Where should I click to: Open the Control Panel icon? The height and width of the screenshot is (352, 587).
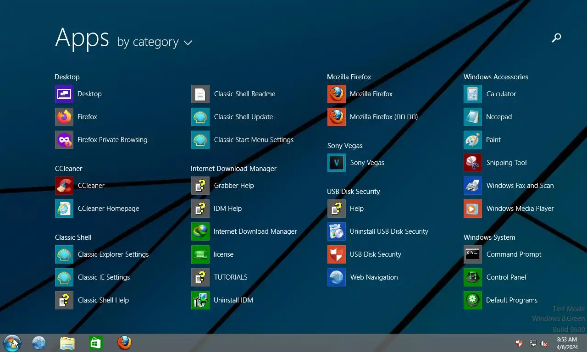click(473, 277)
